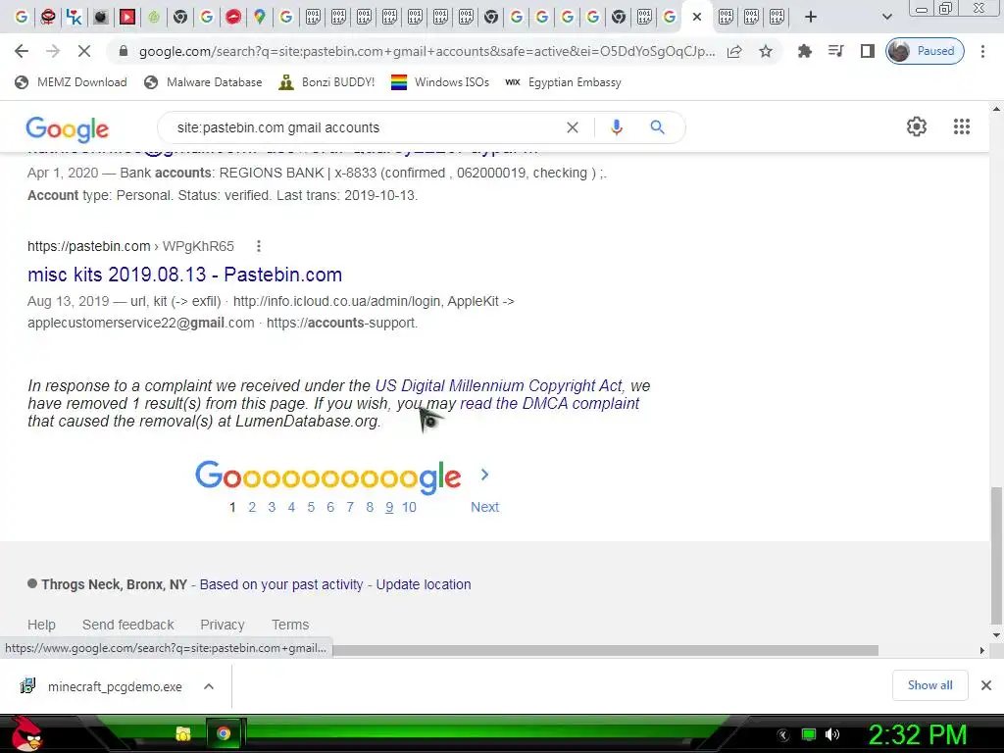1004x753 pixels.
Task: Open the Paused profile button
Action: pos(925,51)
